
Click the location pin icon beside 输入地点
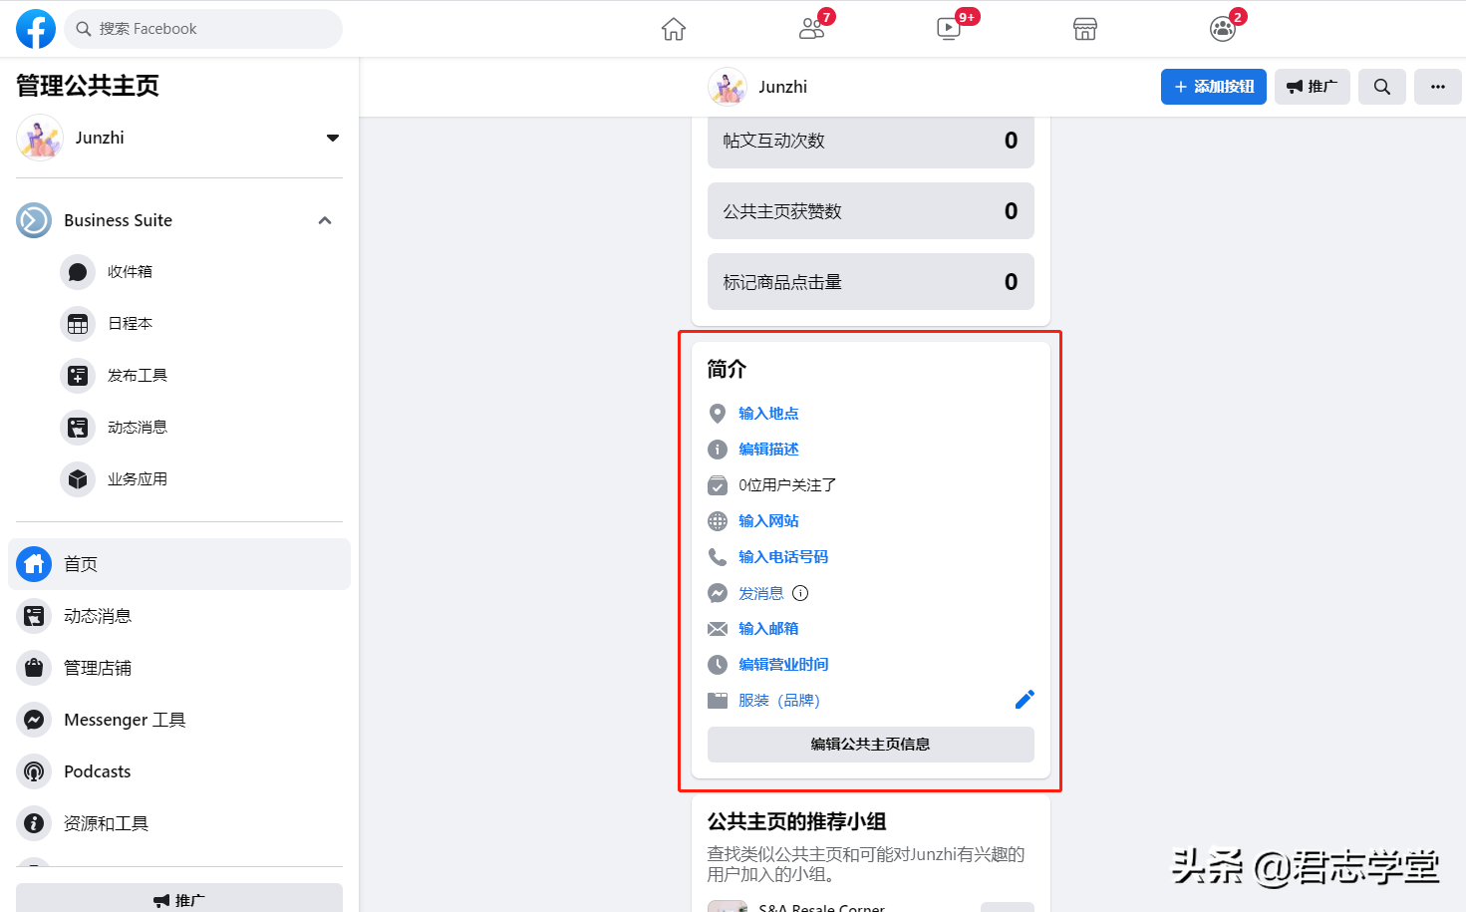coord(718,414)
